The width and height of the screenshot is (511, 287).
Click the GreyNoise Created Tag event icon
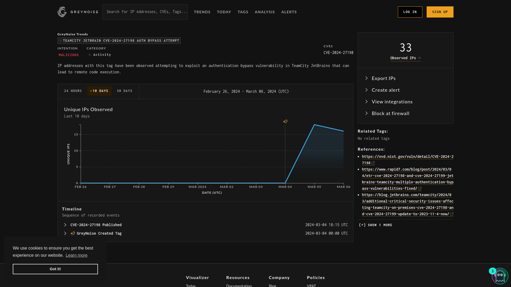73,233
